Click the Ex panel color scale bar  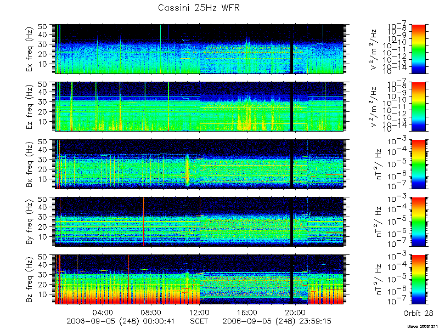418,49
